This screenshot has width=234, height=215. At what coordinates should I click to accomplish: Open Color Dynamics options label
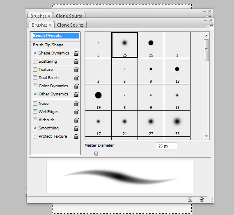click(53, 86)
